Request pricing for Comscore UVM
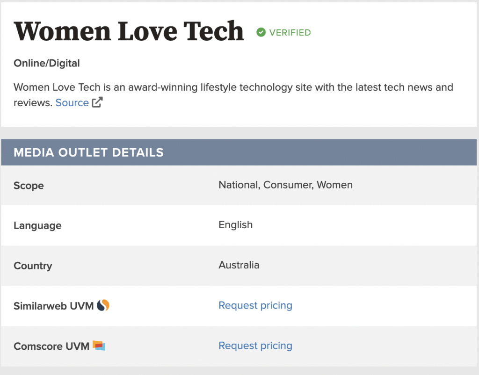The image size is (479, 375). coord(255,346)
